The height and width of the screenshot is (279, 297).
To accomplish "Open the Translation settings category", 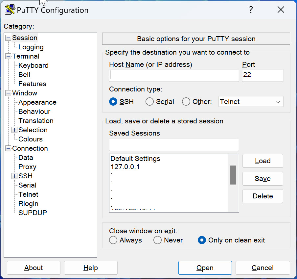I will [x=36, y=121].
